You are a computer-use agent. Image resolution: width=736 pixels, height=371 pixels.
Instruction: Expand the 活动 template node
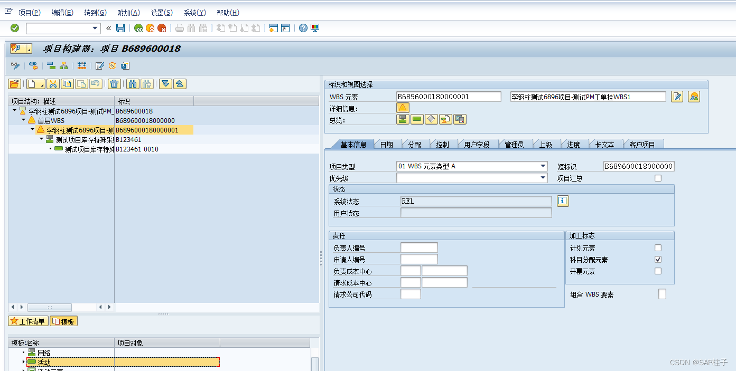[23, 362]
